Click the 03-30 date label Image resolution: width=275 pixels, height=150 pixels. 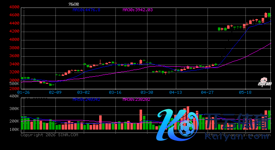tap(147, 92)
